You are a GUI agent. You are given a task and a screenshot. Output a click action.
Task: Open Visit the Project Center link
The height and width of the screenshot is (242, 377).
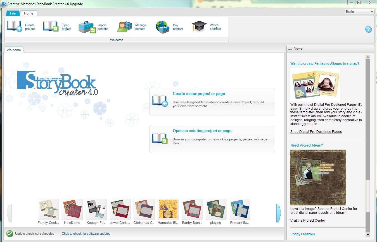(308, 221)
